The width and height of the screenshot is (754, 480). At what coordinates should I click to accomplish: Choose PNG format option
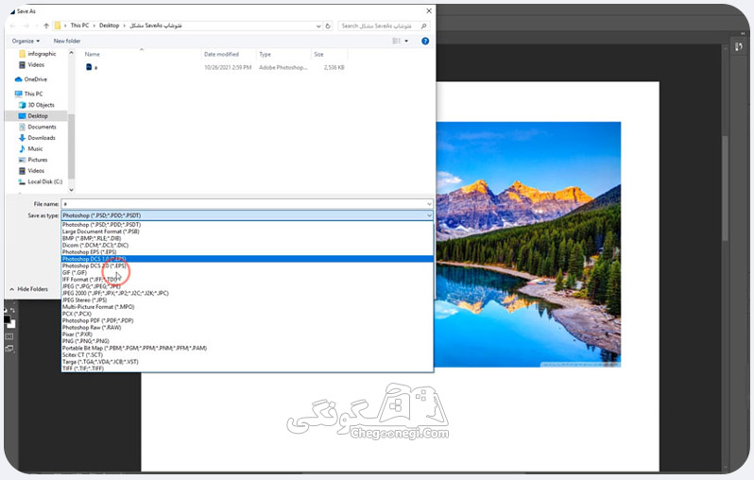(248, 341)
